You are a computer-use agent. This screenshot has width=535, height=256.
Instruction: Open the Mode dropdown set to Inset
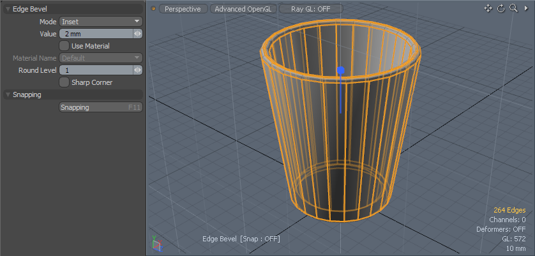click(101, 22)
